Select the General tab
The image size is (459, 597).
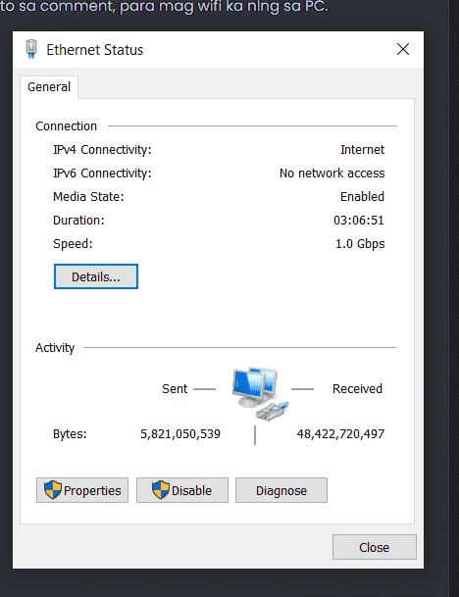[49, 87]
